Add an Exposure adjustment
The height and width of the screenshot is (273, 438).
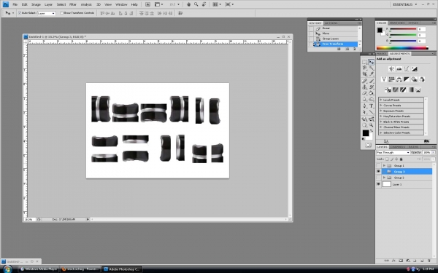pyautogui.click(x=414, y=69)
